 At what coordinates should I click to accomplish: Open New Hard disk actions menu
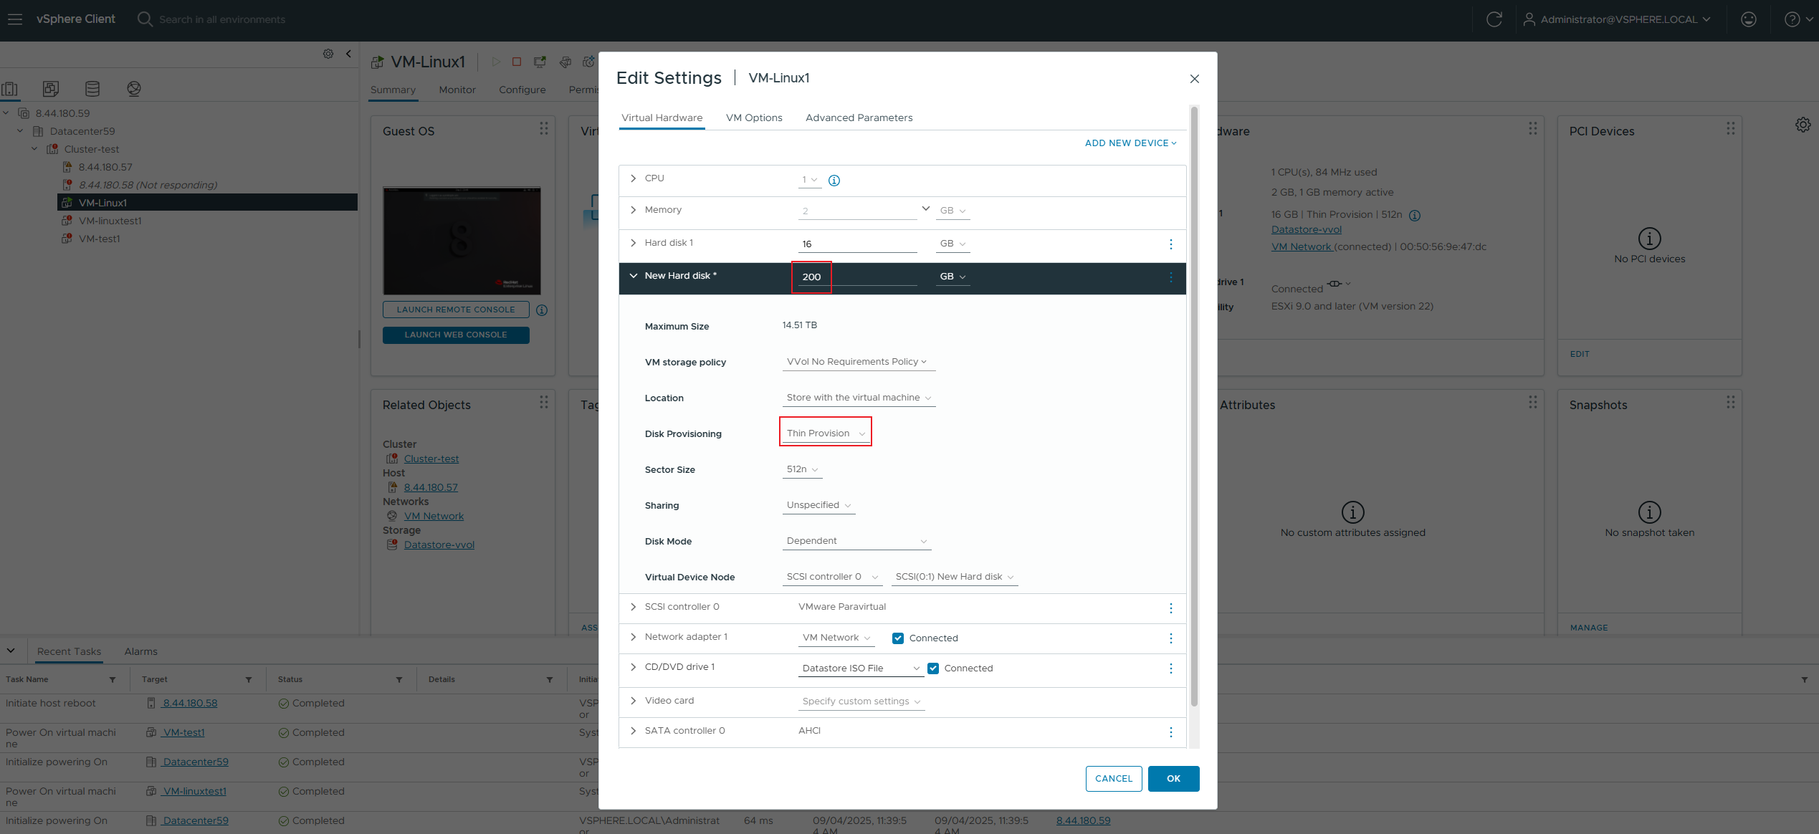pyautogui.click(x=1171, y=277)
